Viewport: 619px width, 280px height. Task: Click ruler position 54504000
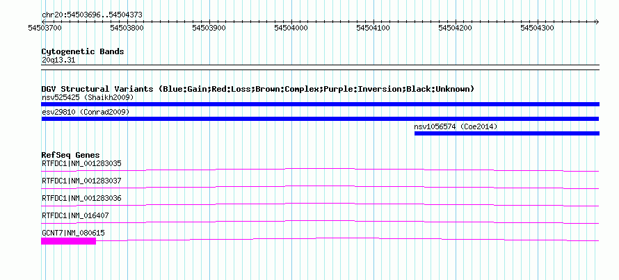click(x=291, y=28)
